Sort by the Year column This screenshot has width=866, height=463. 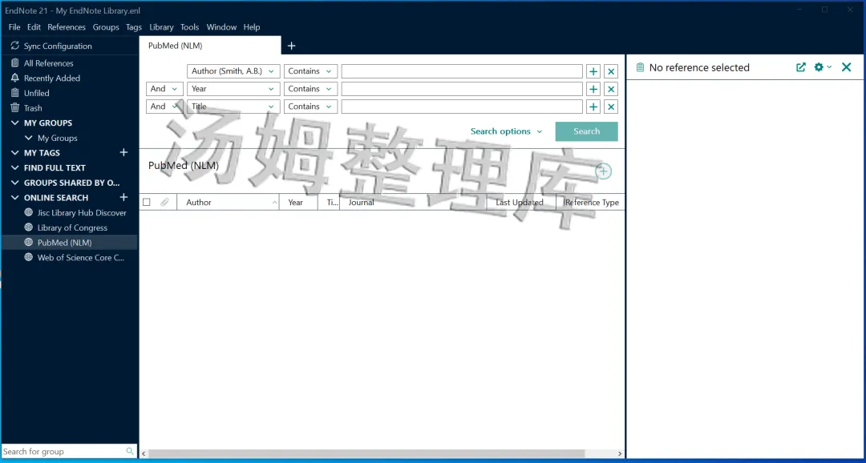pyautogui.click(x=298, y=202)
